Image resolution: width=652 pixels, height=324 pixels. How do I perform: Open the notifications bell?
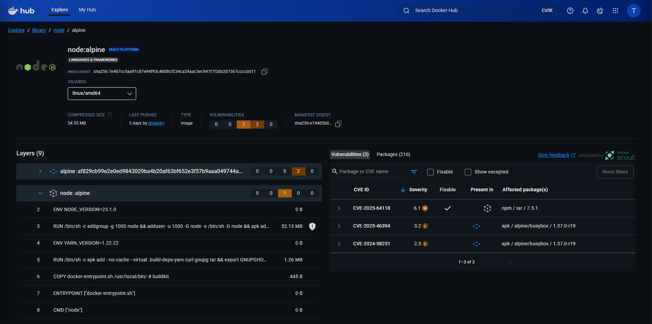tap(585, 11)
